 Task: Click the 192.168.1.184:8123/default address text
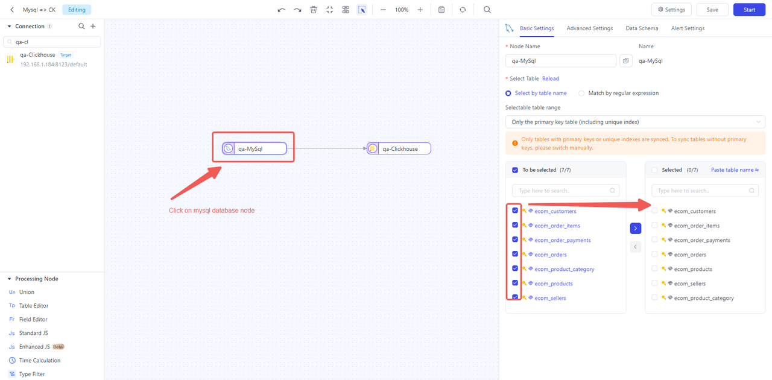(54, 65)
